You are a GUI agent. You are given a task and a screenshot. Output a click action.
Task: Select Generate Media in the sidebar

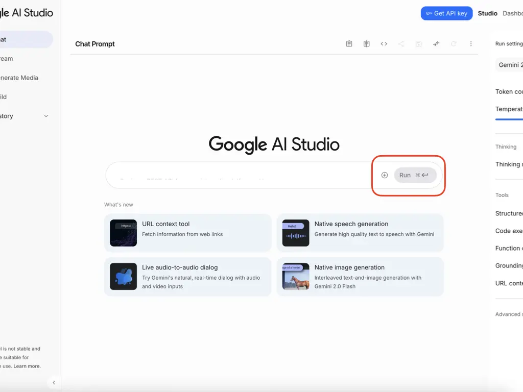pos(20,78)
